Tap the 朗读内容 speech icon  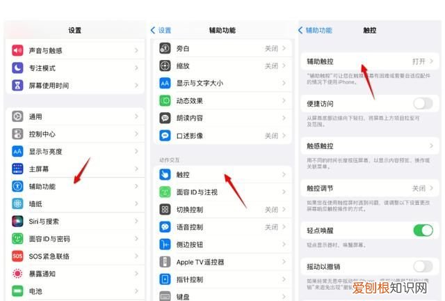tap(165, 118)
